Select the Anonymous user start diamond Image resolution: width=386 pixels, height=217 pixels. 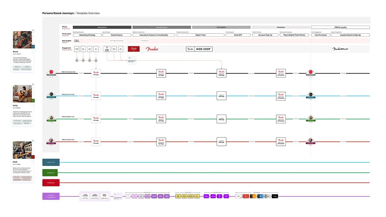[x=51, y=73]
